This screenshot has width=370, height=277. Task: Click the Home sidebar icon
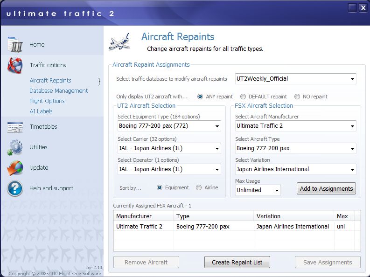point(15,45)
